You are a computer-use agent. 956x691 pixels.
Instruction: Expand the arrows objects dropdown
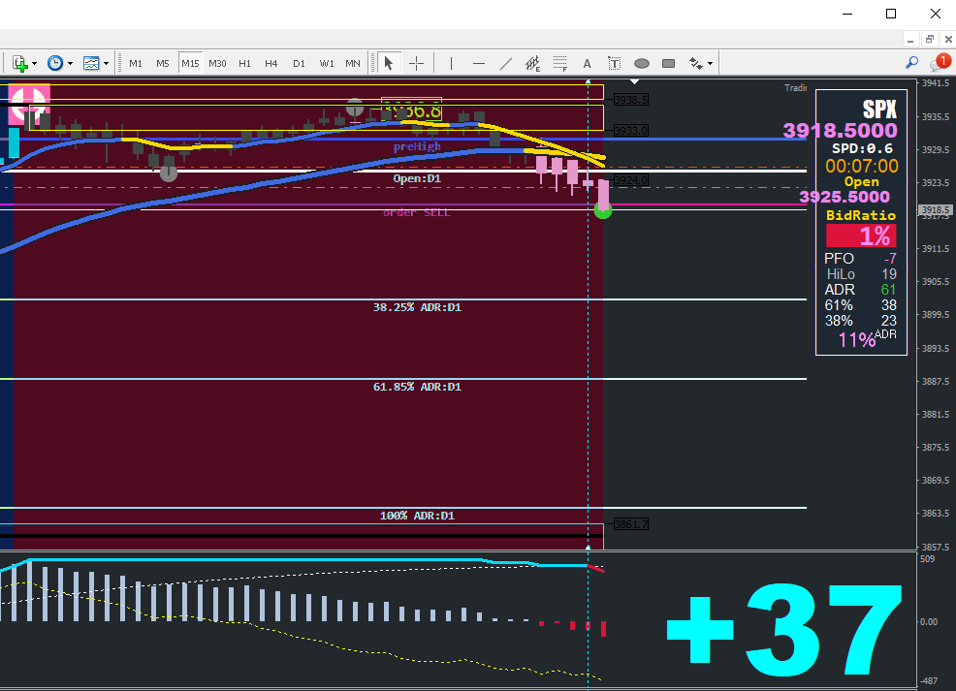pos(711,63)
